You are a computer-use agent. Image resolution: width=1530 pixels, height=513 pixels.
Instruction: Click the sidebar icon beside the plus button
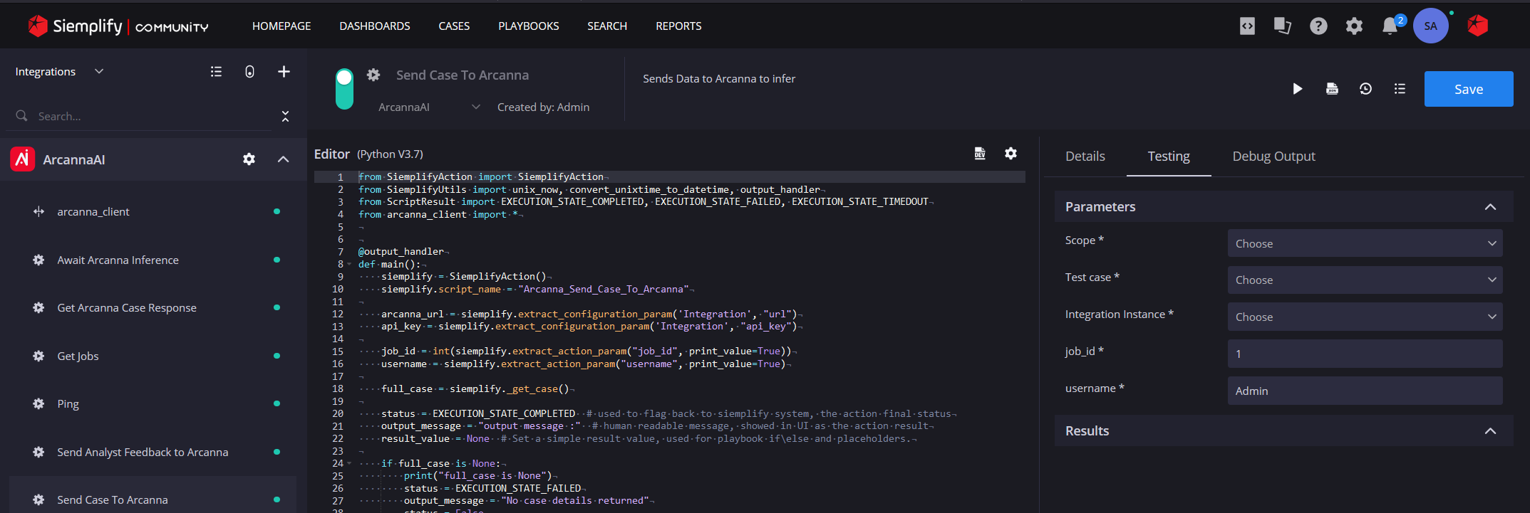click(249, 72)
